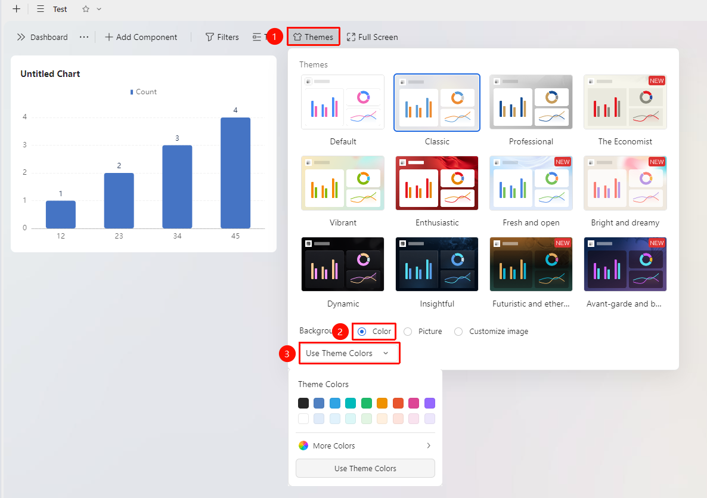Toggle the Count legend item

point(144,92)
